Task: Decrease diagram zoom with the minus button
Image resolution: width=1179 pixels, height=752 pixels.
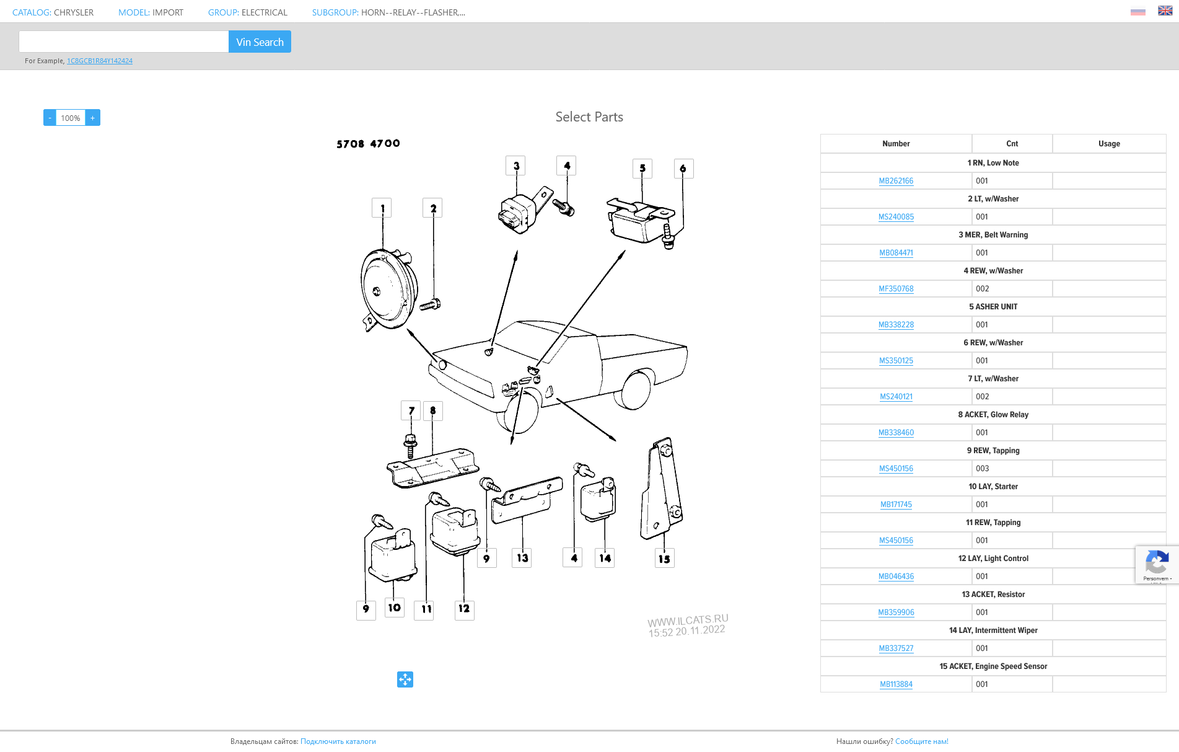Action: click(x=50, y=118)
